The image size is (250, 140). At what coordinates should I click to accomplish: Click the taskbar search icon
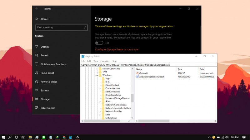pyautogui.click(x=10, y=137)
